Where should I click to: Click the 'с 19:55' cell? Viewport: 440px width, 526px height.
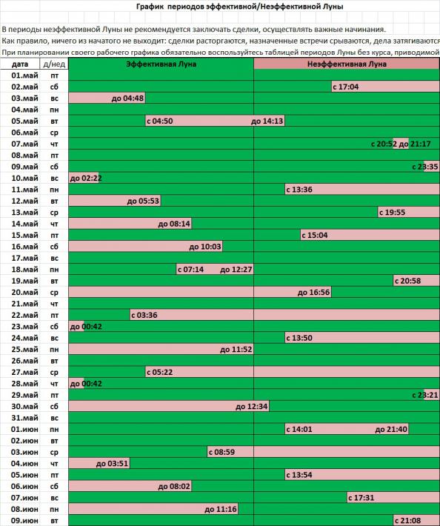click(408, 213)
